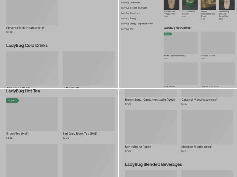Click the Mexican Mocha (Iced) item name
Image resolution: width=237 pixels, height=177 pixels.
pos(197,147)
